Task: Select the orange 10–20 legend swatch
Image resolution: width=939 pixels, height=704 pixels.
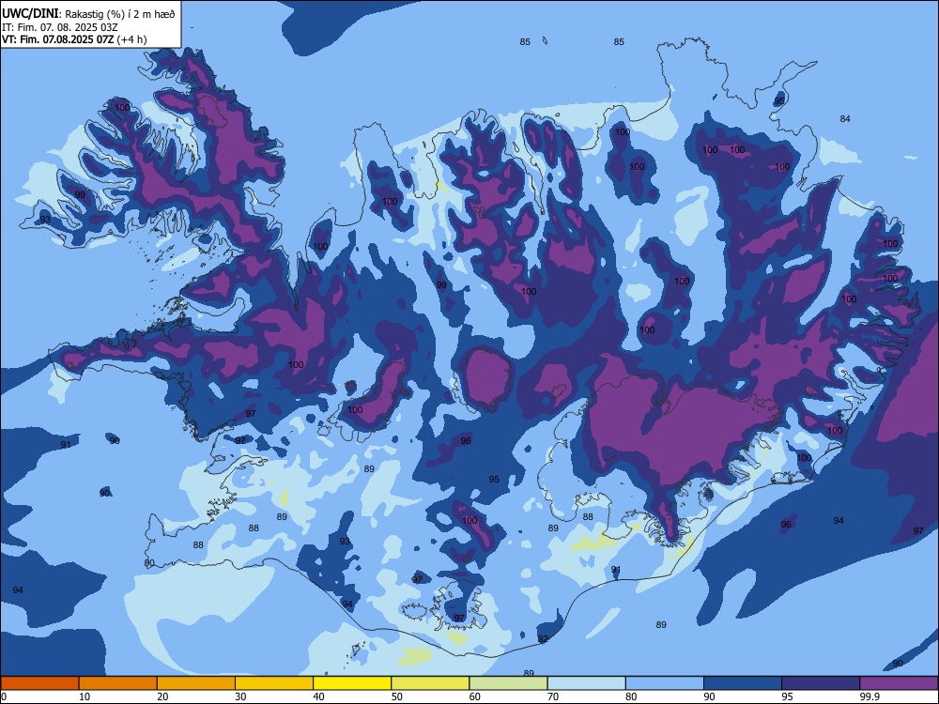Action: (118, 683)
